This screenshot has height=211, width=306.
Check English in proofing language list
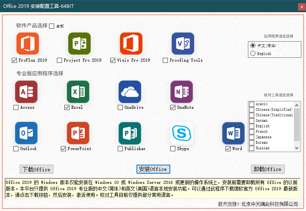point(252,126)
